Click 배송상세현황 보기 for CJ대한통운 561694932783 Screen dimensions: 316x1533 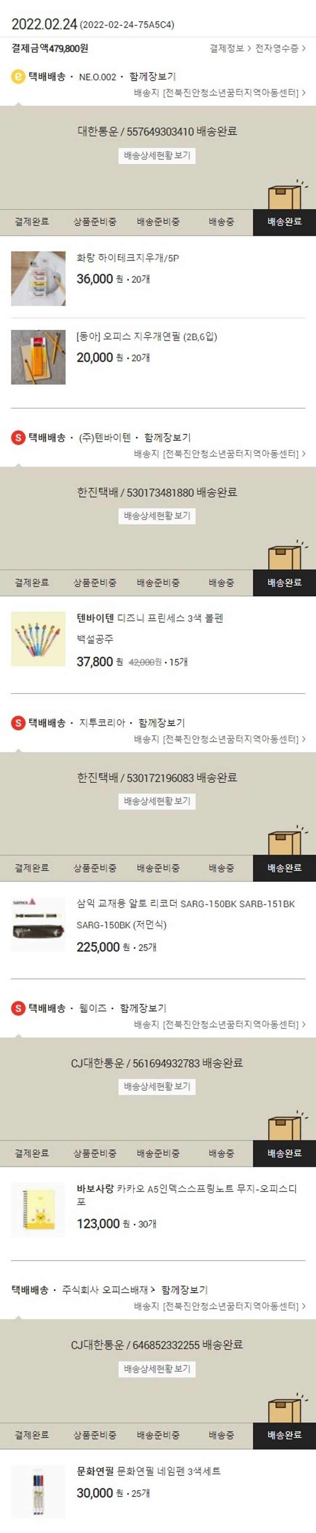pos(158,1087)
